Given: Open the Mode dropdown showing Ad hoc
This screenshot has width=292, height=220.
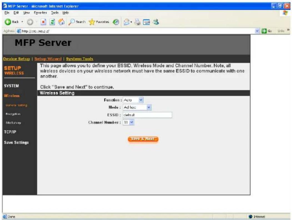Looking at the screenshot, I should (137, 107).
